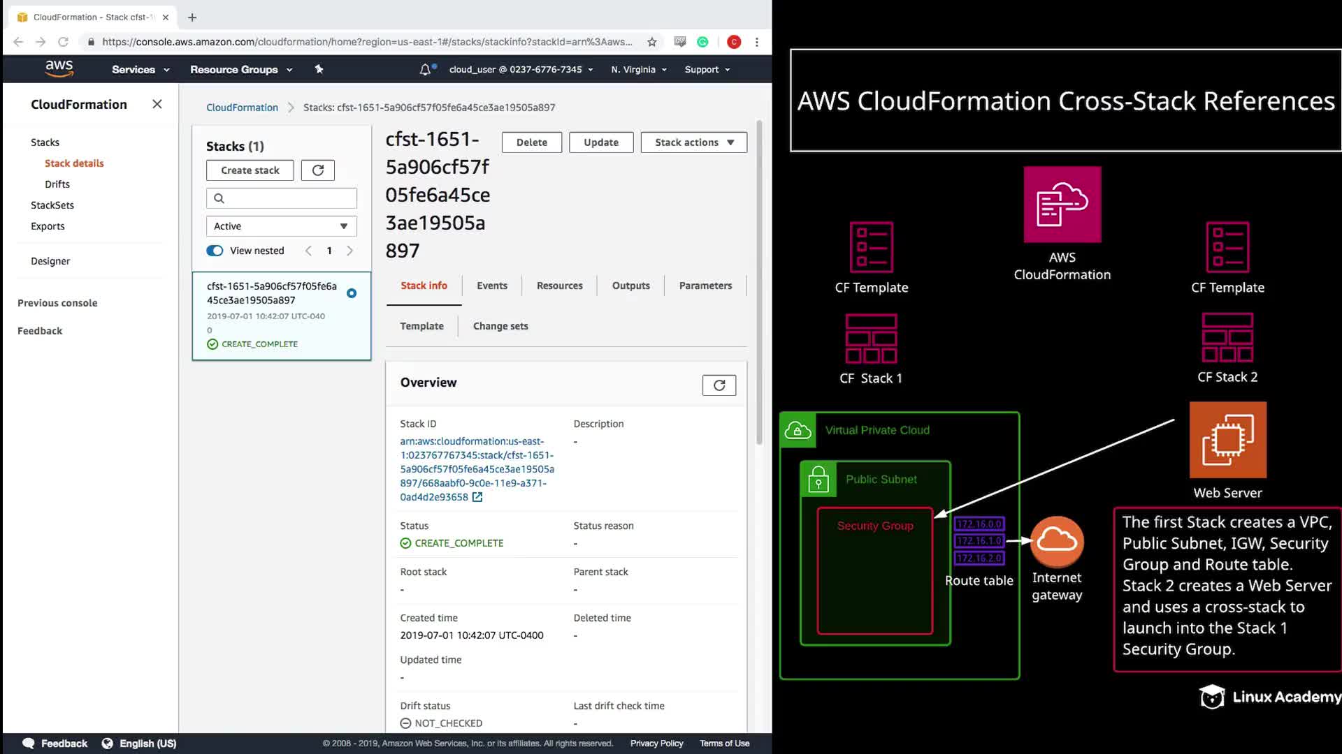Expand the N. Virginia region selector
Viewport: 1342px width, 754px height.
(x=639, y=69)
